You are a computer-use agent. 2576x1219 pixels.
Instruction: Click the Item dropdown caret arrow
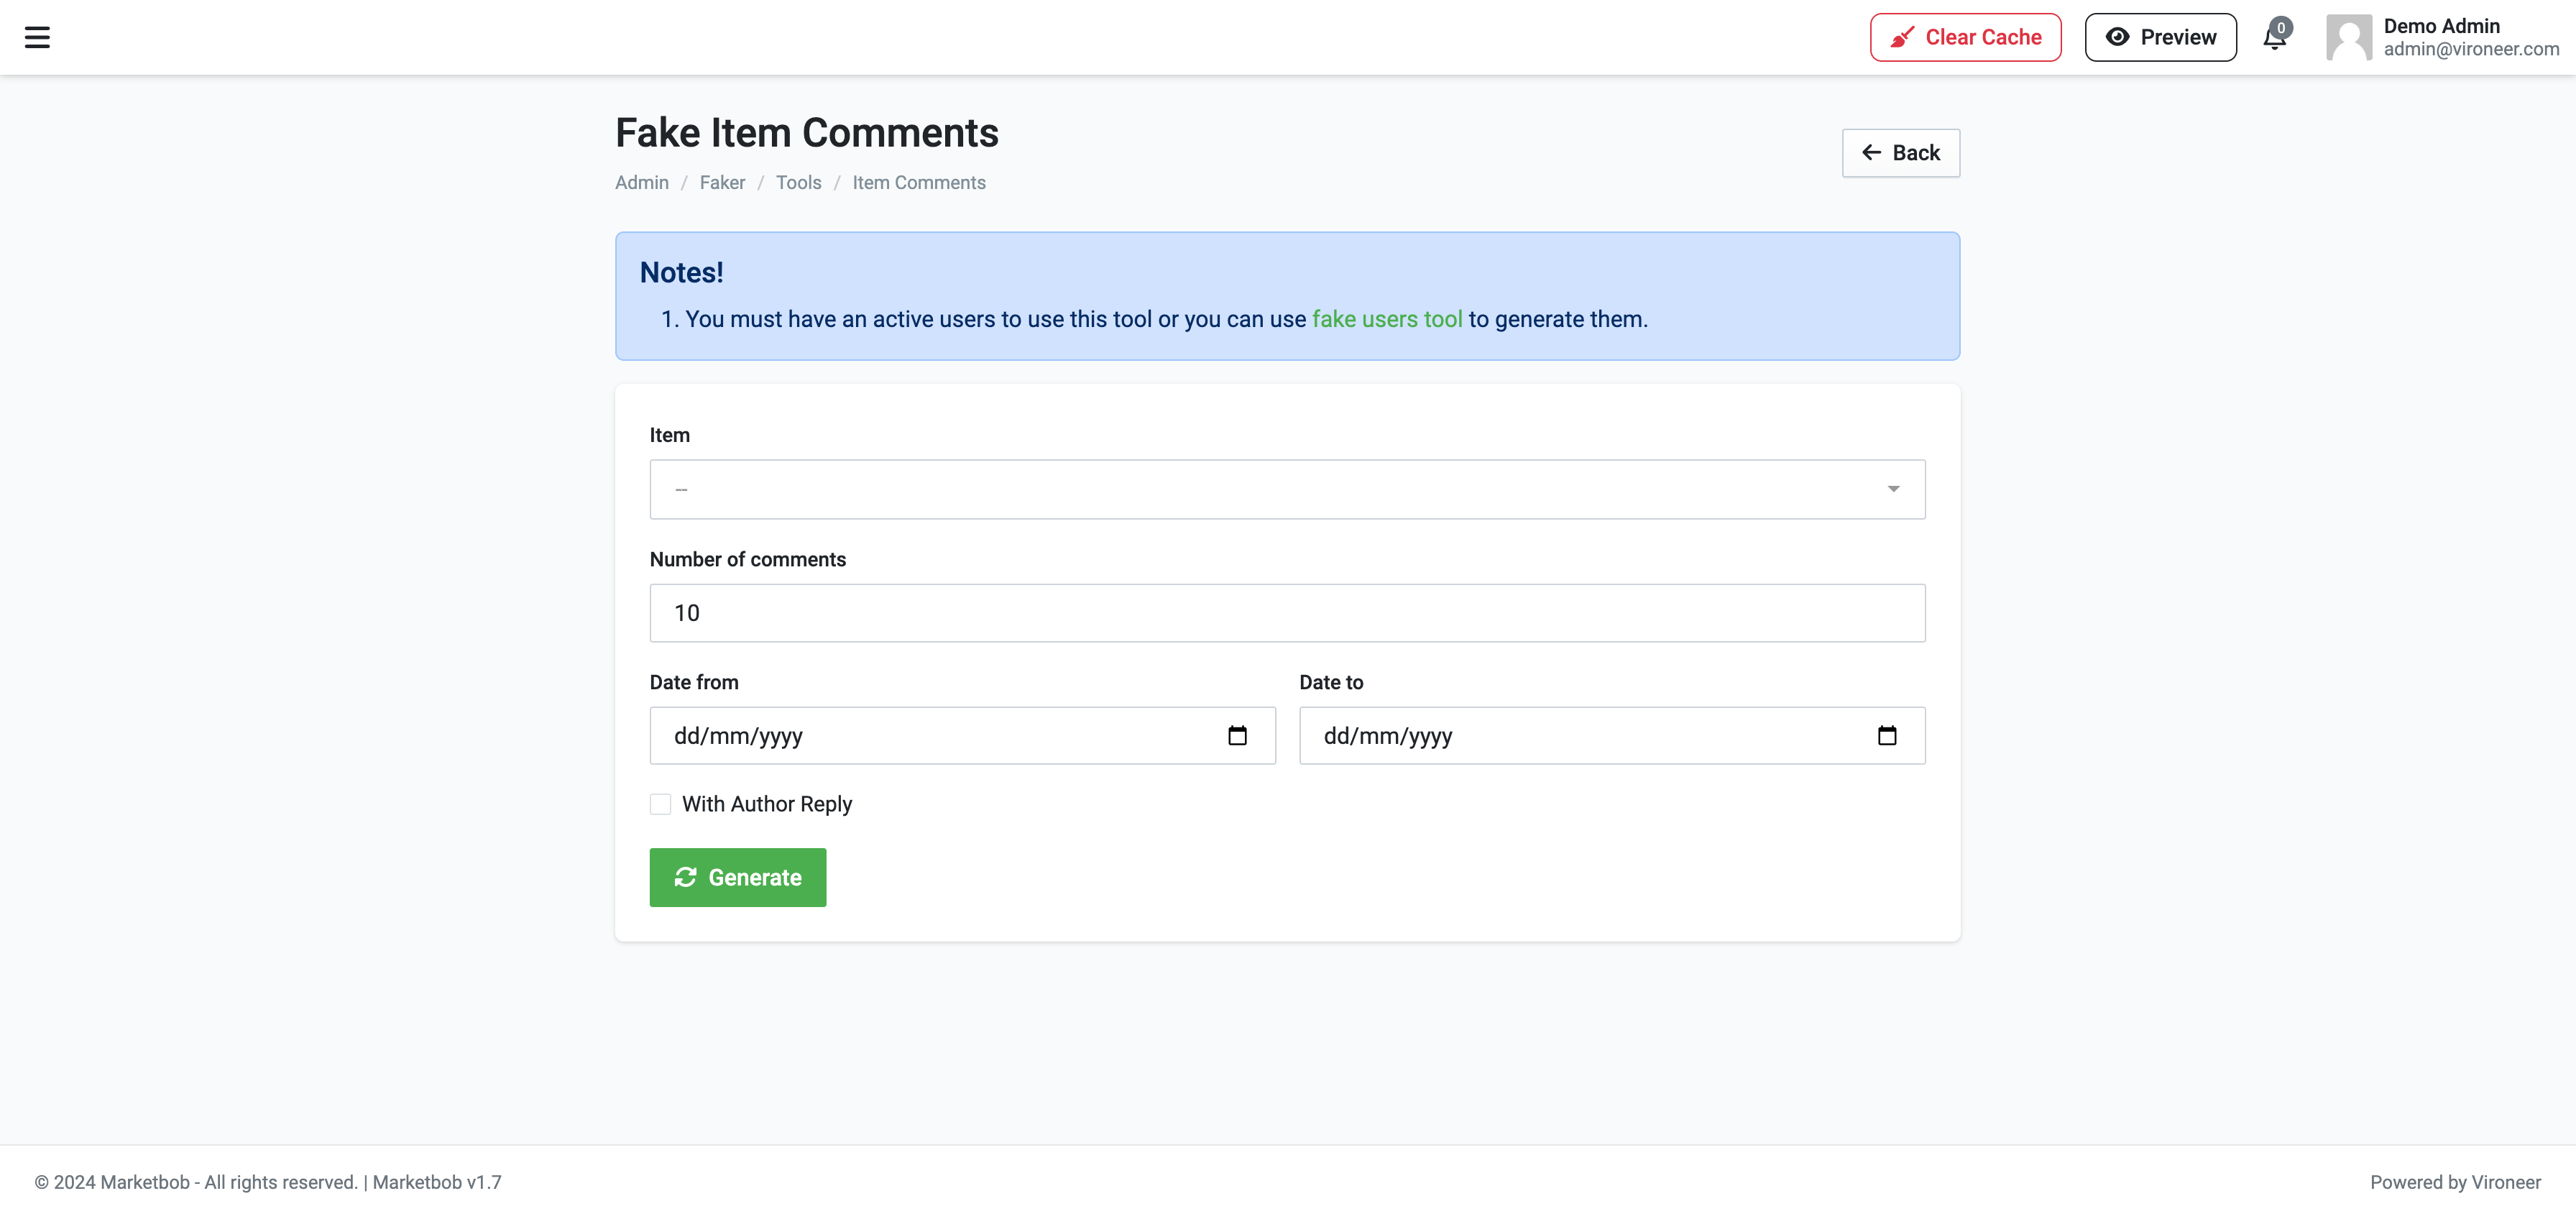click(1893, 489)
